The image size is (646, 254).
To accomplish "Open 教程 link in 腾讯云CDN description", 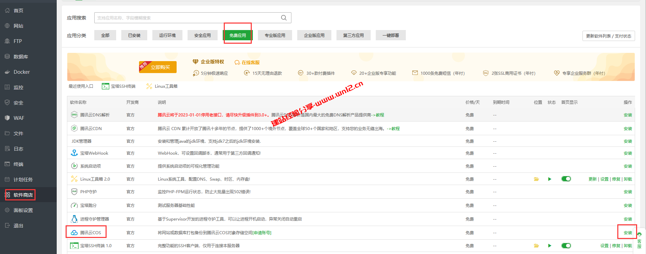I will [396, 128].
